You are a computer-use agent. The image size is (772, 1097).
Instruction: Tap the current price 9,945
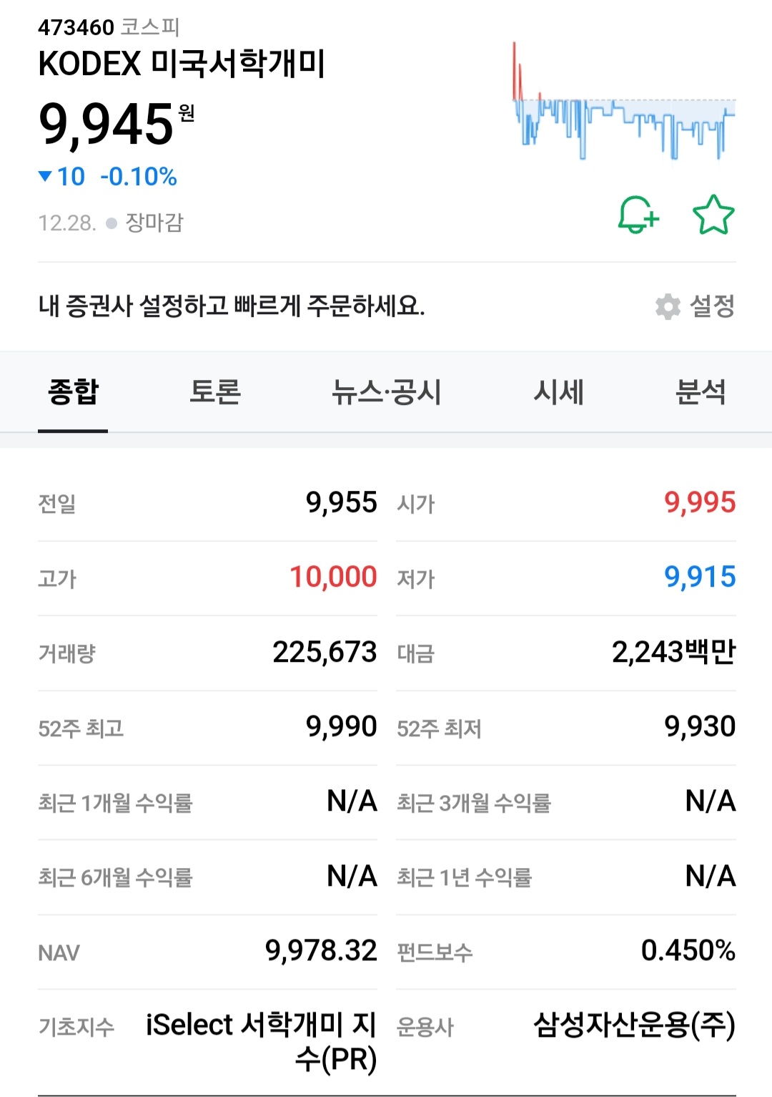tap(107, 125)
